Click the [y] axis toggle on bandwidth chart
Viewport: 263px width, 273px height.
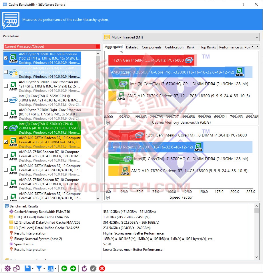pos(108,123)
